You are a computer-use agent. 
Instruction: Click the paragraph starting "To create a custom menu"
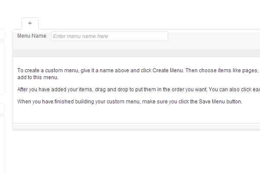pos(130,70)
